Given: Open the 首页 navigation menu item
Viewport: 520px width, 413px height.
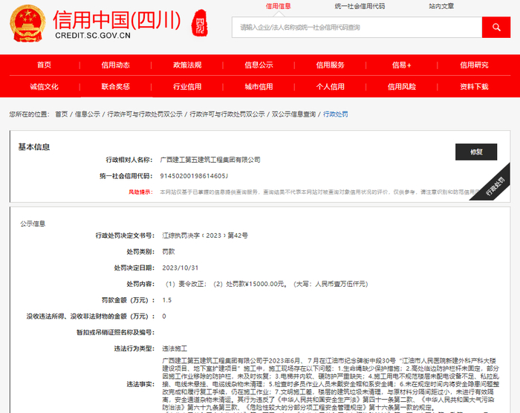Looking at the screenshot, I should (44, 65).
